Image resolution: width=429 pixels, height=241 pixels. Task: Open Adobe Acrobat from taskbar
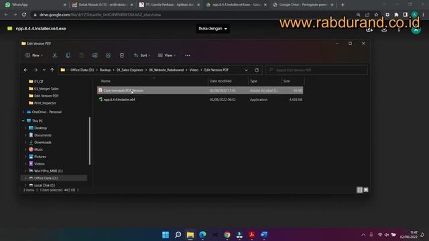coord(252,235)
